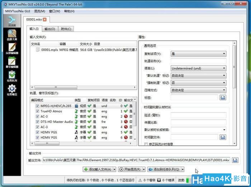This screenshot has width=251, height=187.
Task: Select the 输入(I) tab
Action: click(x=34, y=29)
